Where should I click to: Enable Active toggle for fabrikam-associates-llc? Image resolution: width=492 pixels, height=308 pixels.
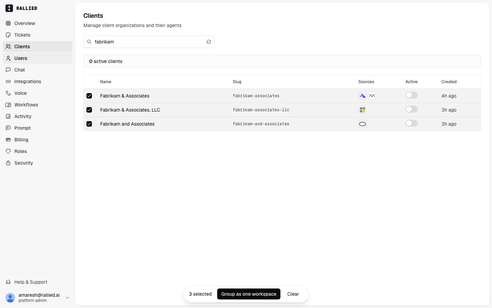412,109
